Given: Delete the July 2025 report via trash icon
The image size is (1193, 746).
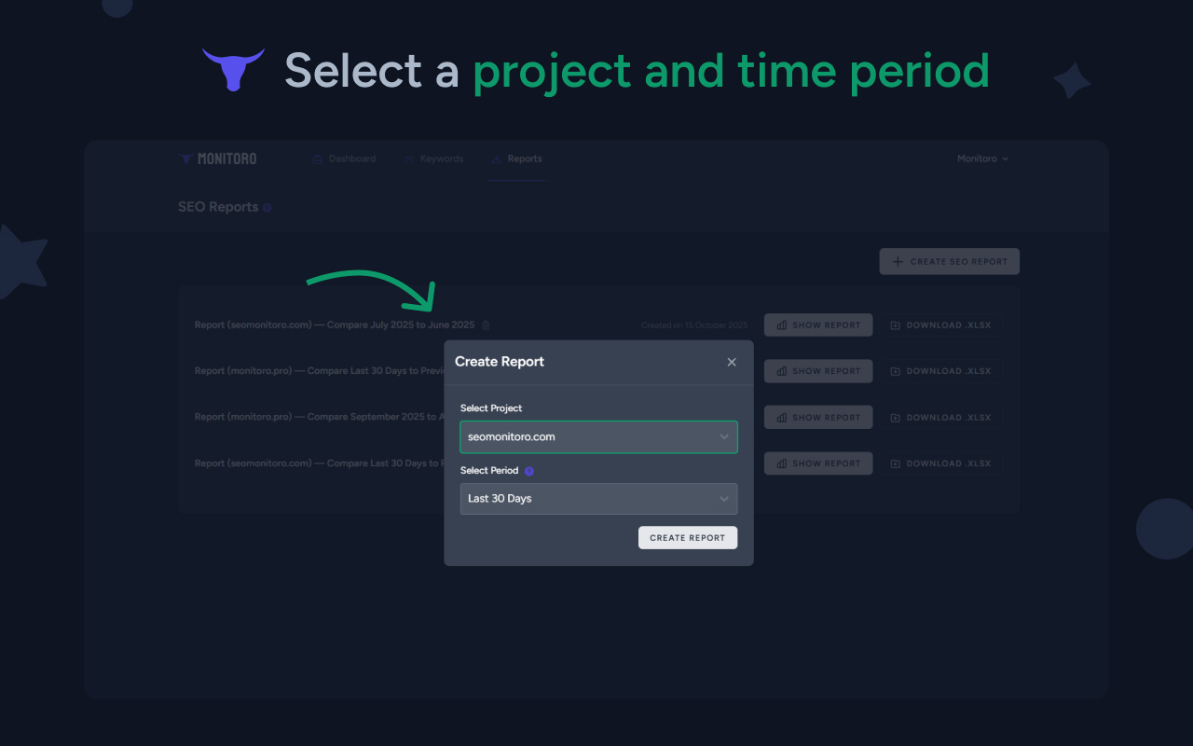Looking at the screenshot, I should [486, 325].
